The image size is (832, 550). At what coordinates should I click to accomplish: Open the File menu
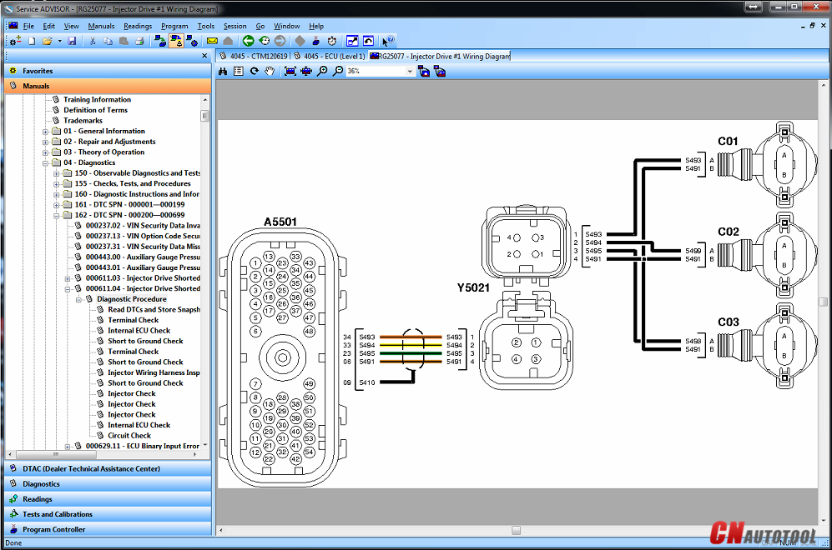pos(28,26)
